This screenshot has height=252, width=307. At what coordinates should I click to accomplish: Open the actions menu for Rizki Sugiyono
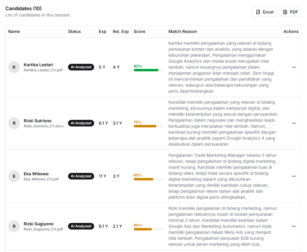tap(294, 226)
